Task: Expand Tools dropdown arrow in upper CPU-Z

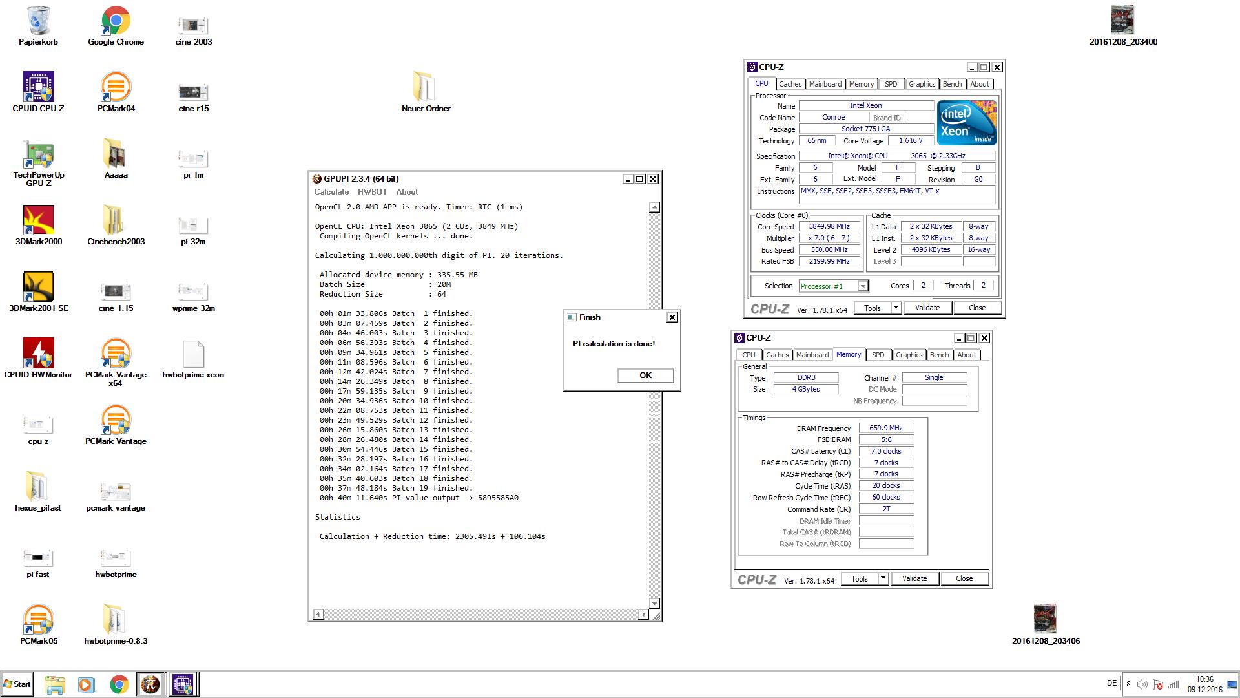Action: tap(896, 308)
